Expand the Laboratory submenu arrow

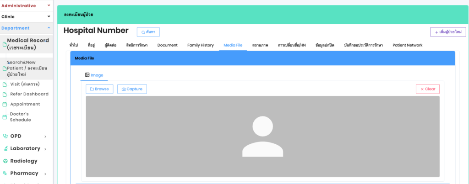pyautogui.click(x=45, y=149)
